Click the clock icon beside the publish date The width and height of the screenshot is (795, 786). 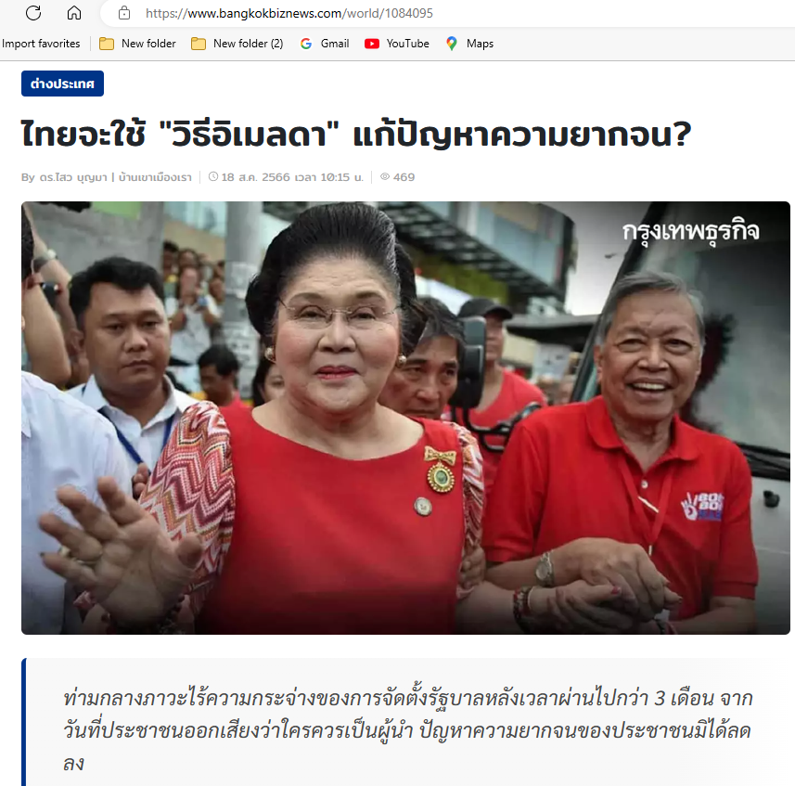(213, 176)
